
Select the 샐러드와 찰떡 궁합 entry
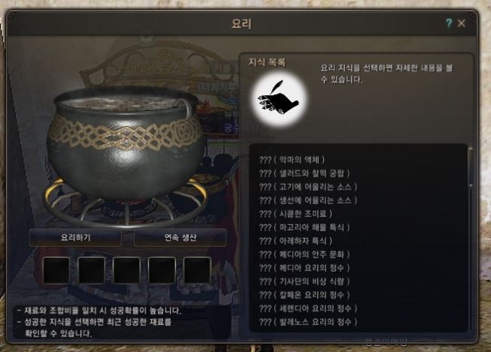[x=304, y=174]
